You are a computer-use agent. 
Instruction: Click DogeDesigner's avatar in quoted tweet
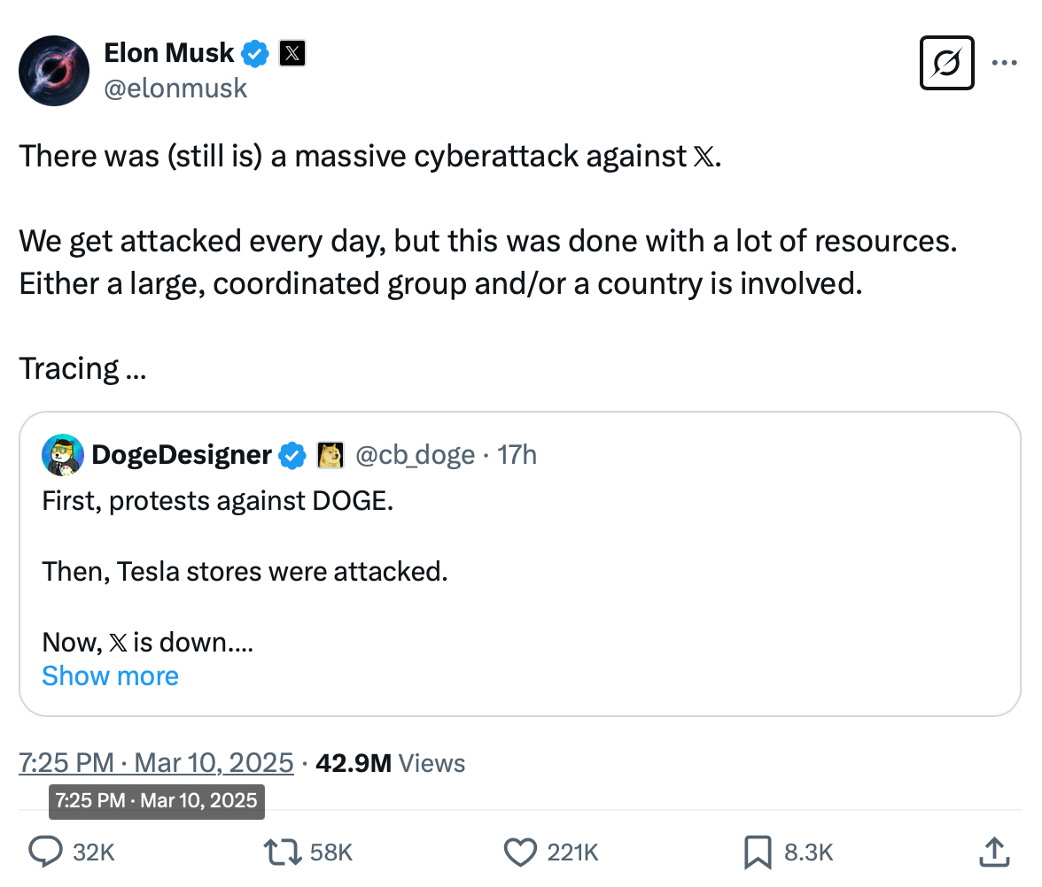click(x=63, y=455)
